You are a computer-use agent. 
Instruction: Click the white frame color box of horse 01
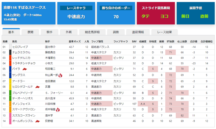10,47
